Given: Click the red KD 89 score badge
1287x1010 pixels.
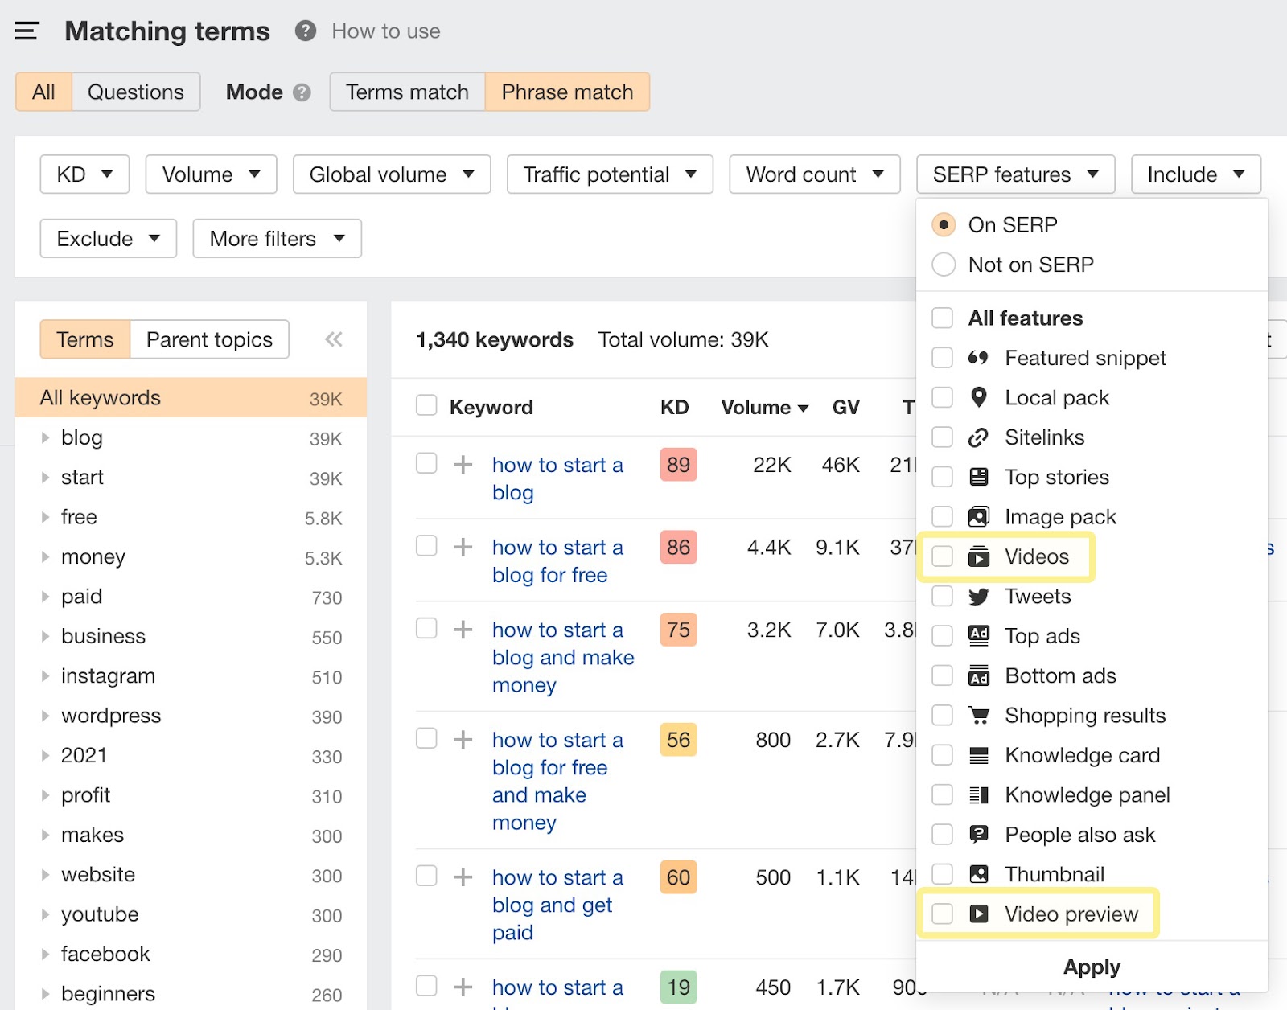Looking at the screenshot, I should click(677, 465).
